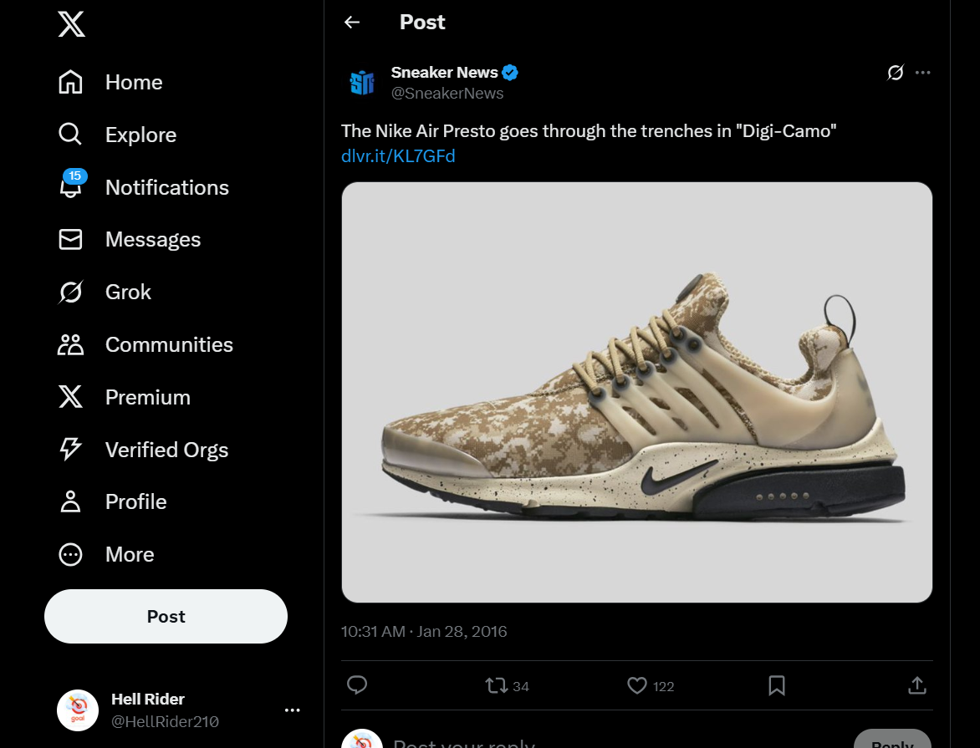Bookmark this Digi-Camo post
Image resolution: width=980 pixels, height=748 pixels.
[776, 685]
